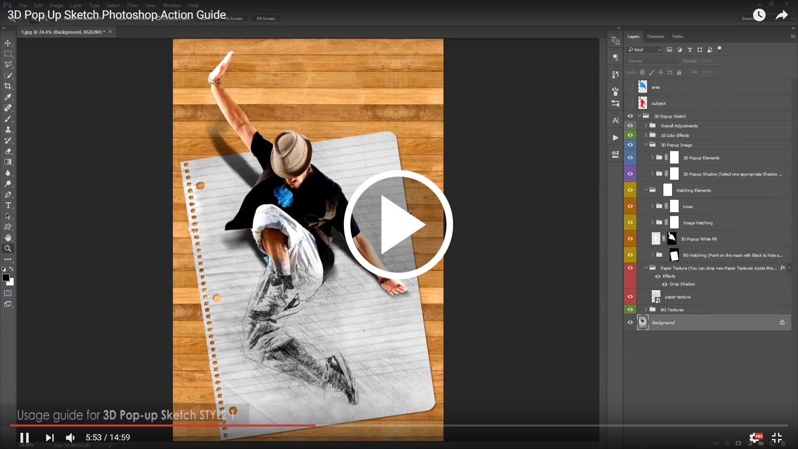This screenshot has height=449, width=798.
Task: Click the paper-texture layer thumbnail
Action: pos(656,296)
